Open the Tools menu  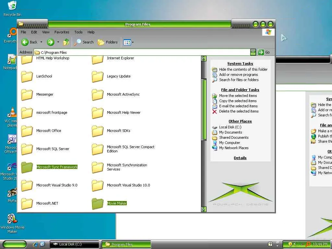click(x=78, y=32)
